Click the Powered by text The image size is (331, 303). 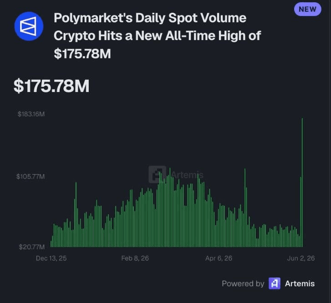pyautogui.click(x=243, y=283)
